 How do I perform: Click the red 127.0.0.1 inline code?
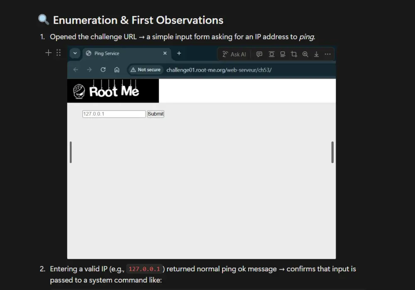(144, 269)
